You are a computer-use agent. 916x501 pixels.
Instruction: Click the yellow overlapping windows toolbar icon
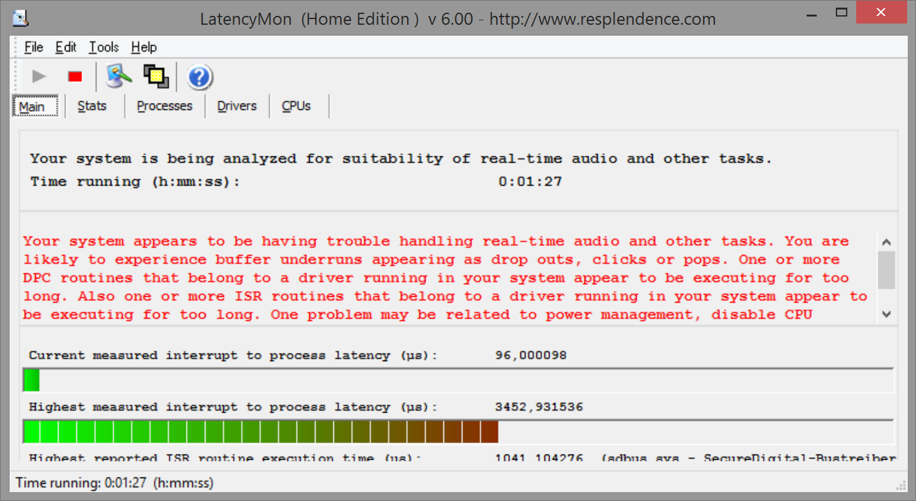[156, 77]
